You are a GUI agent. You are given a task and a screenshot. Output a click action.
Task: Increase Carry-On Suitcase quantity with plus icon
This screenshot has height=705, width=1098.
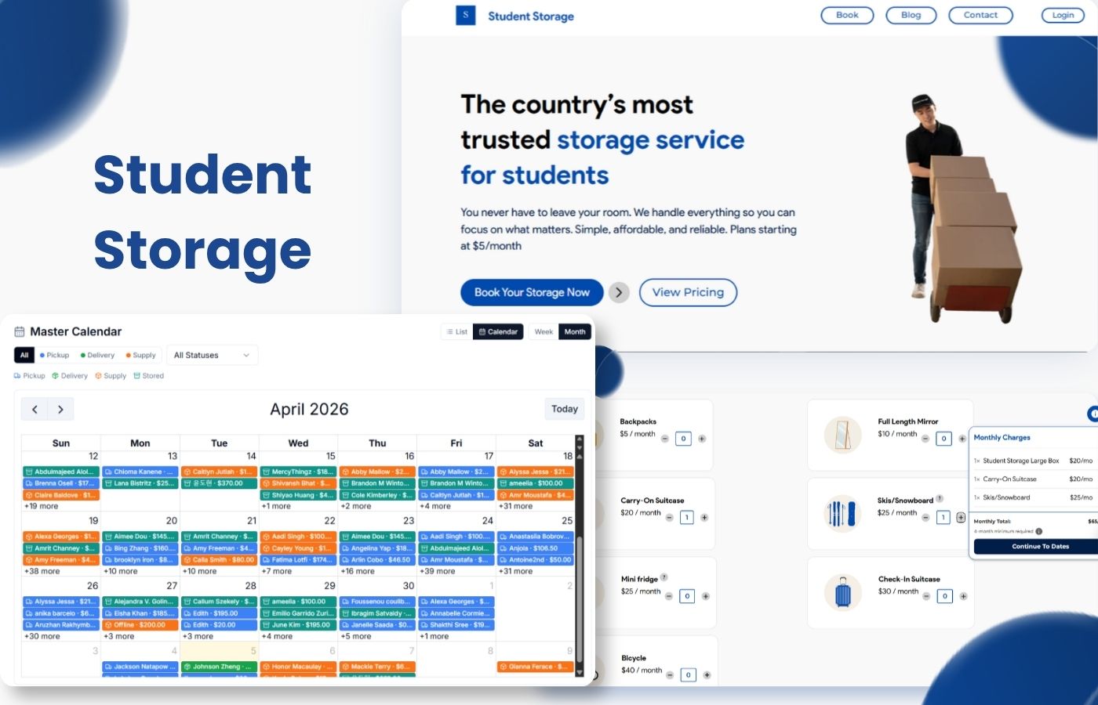click(704, 517)
